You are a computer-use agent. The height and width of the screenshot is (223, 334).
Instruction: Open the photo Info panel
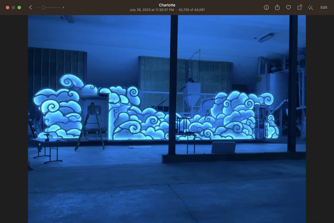(266, 7)
